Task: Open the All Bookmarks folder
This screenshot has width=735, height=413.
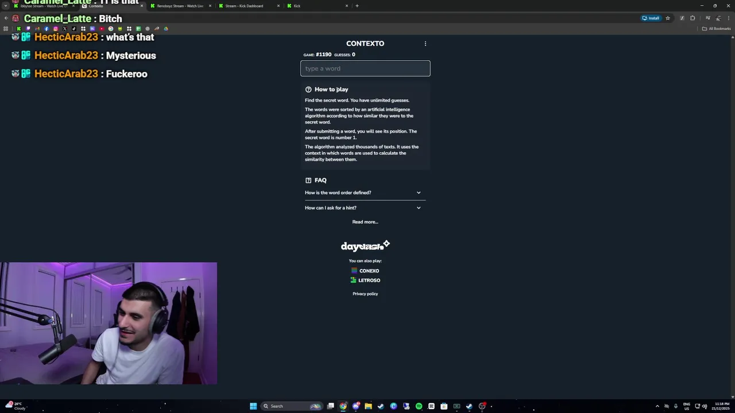Action: coord(716,29)
